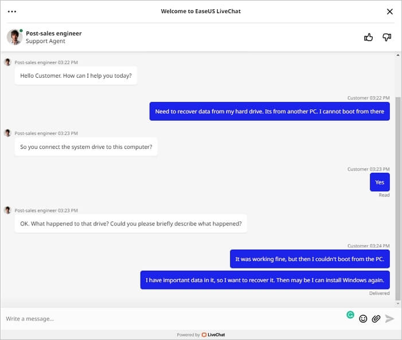Click the green Grammarly icon

[x=350, y=314]
